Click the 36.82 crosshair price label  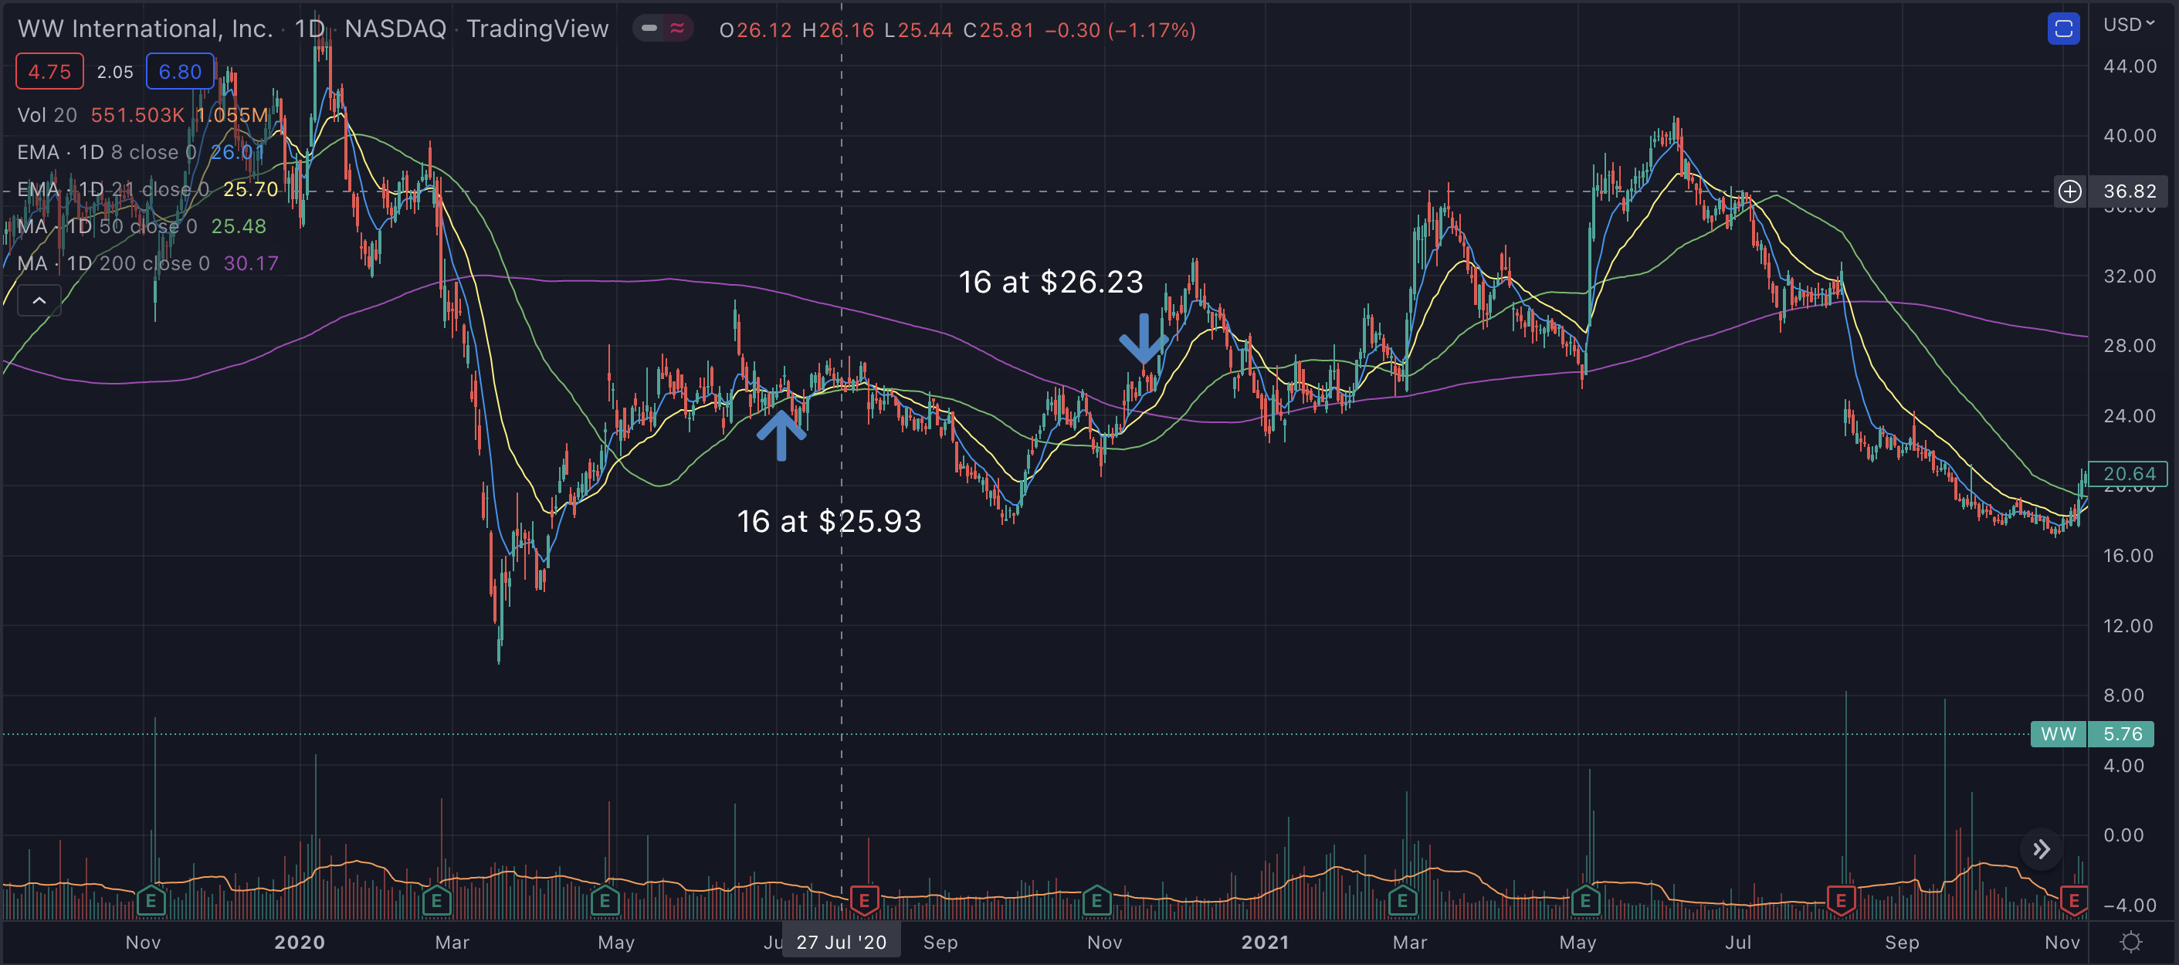tap(2128, 192)
